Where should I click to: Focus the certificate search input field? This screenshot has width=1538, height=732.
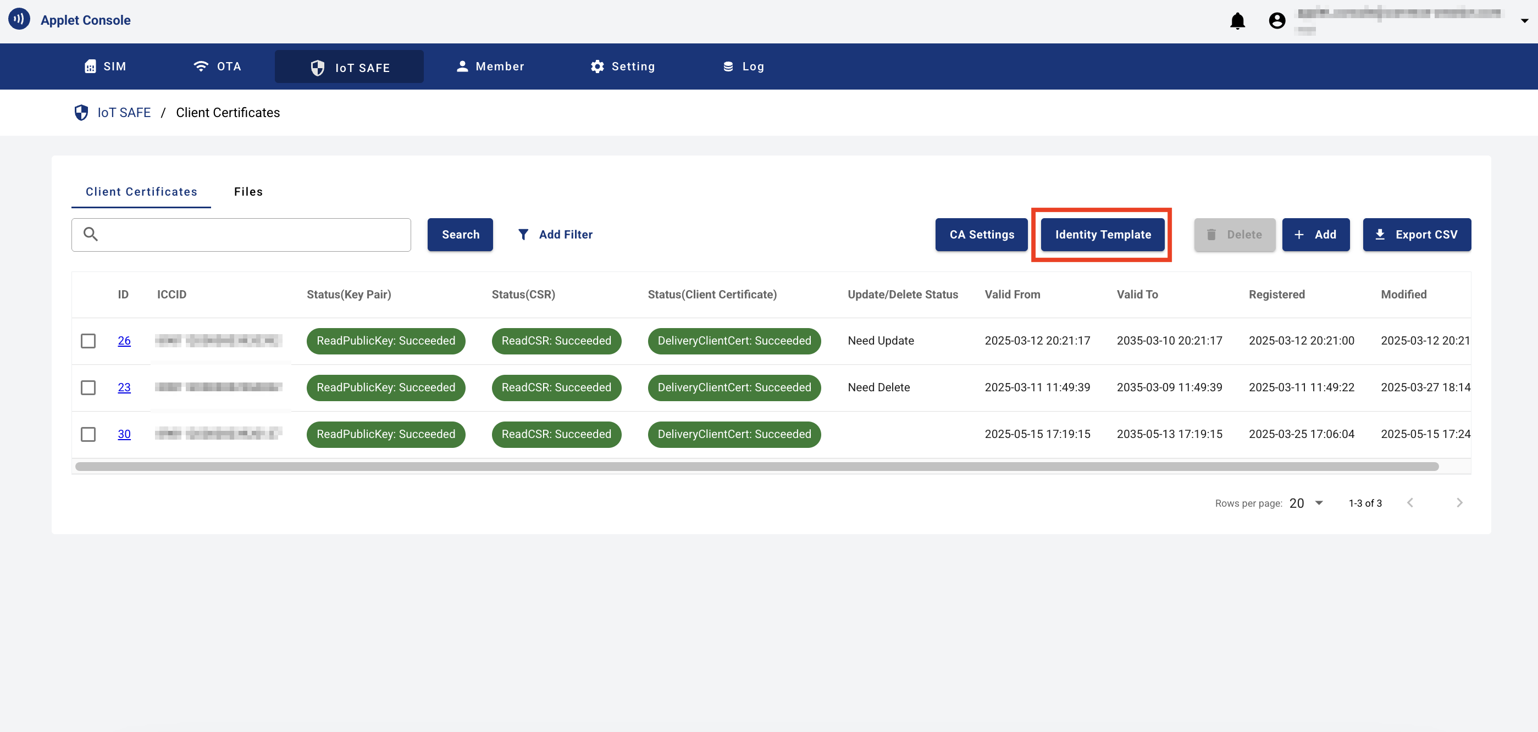click(241, 235)
